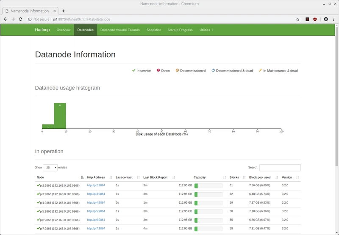
Task: Open the http://pi7:9864 link
Action: click(96, 228)
